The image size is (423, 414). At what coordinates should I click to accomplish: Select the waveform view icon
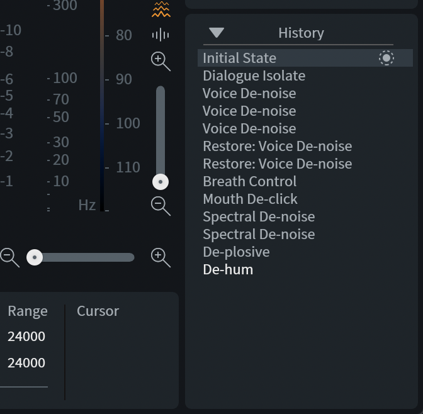pos(161,35)
